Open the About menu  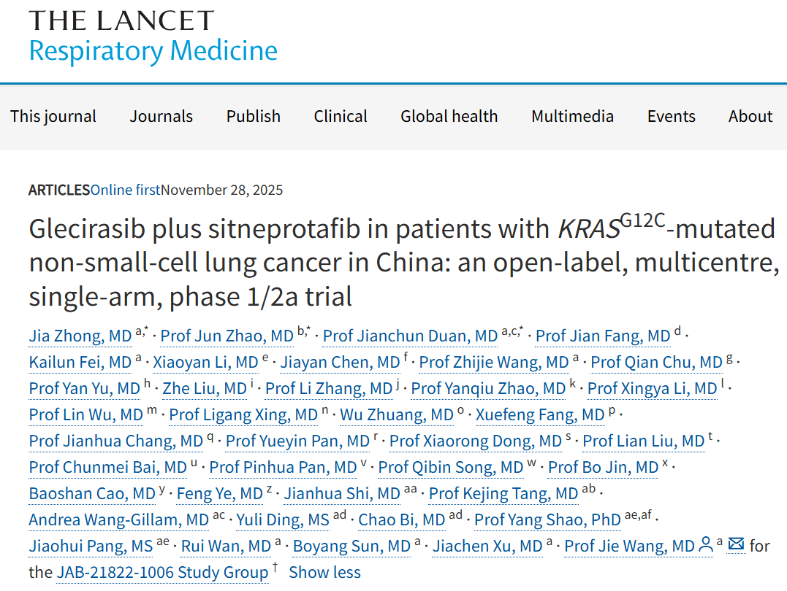750,116
